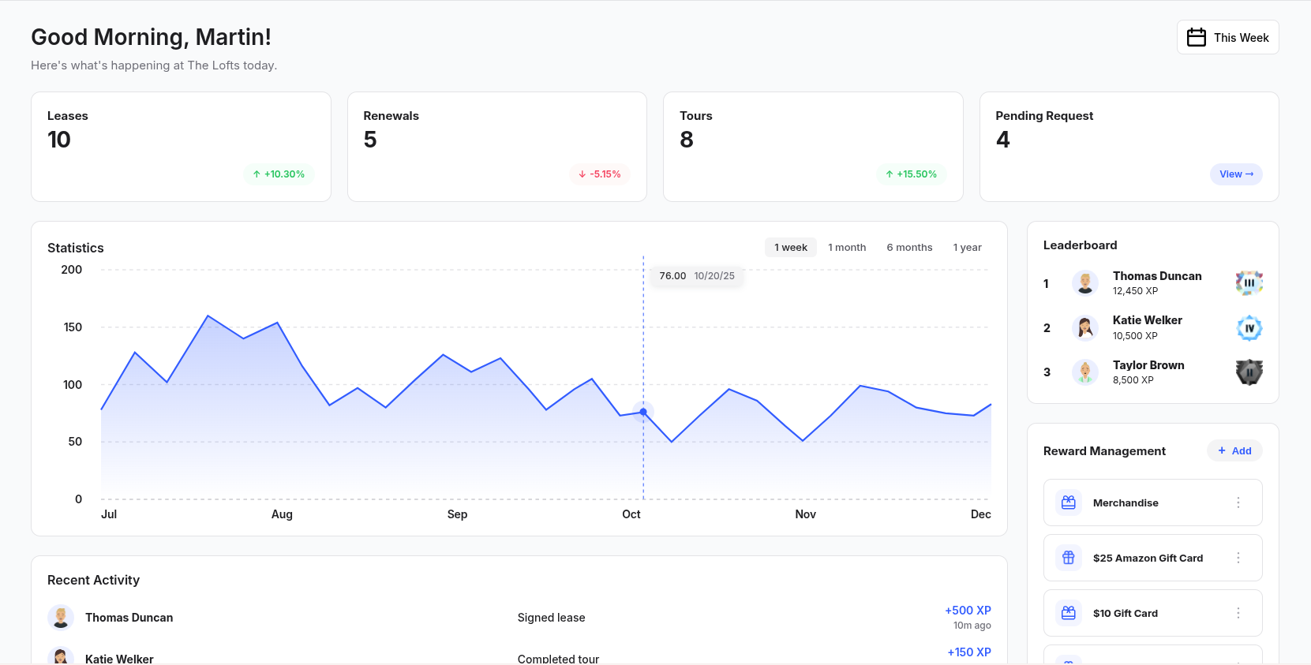Click Taylor Brown's dark shield badge
1311x665 pixels.
coord(1249,372)
